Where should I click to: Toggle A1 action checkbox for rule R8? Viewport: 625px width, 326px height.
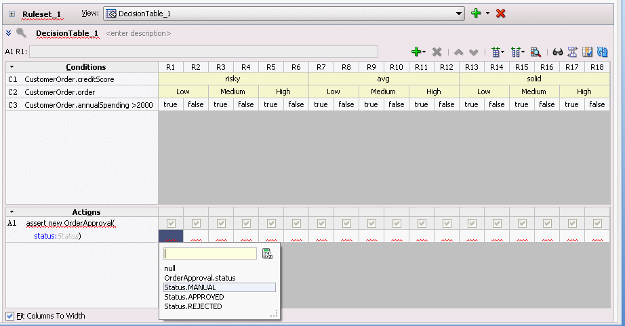tap(347, 223)
